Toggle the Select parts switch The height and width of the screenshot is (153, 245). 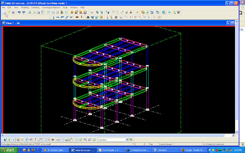pyautogui.click(x=13, y=140)
